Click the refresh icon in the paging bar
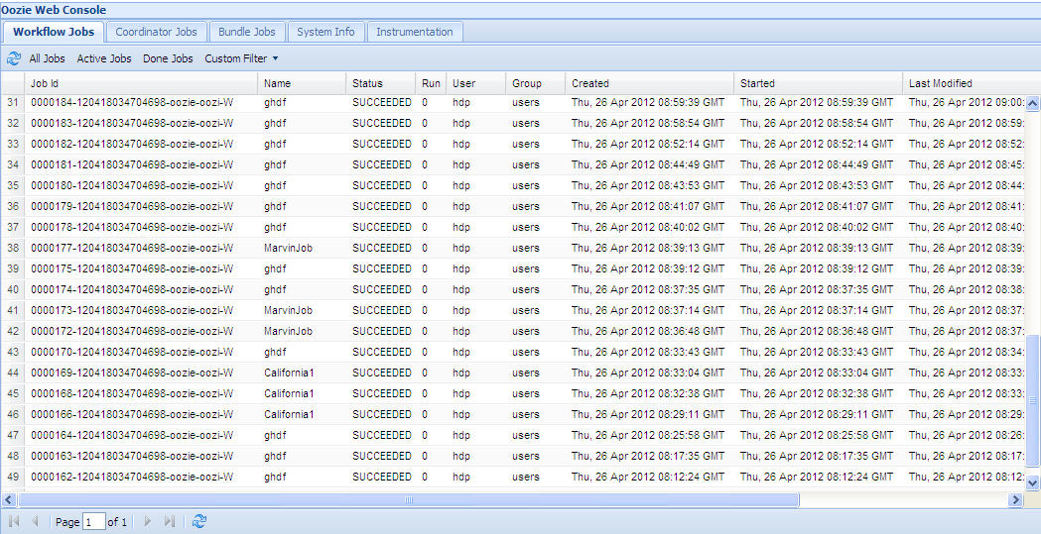 (198, 521)
